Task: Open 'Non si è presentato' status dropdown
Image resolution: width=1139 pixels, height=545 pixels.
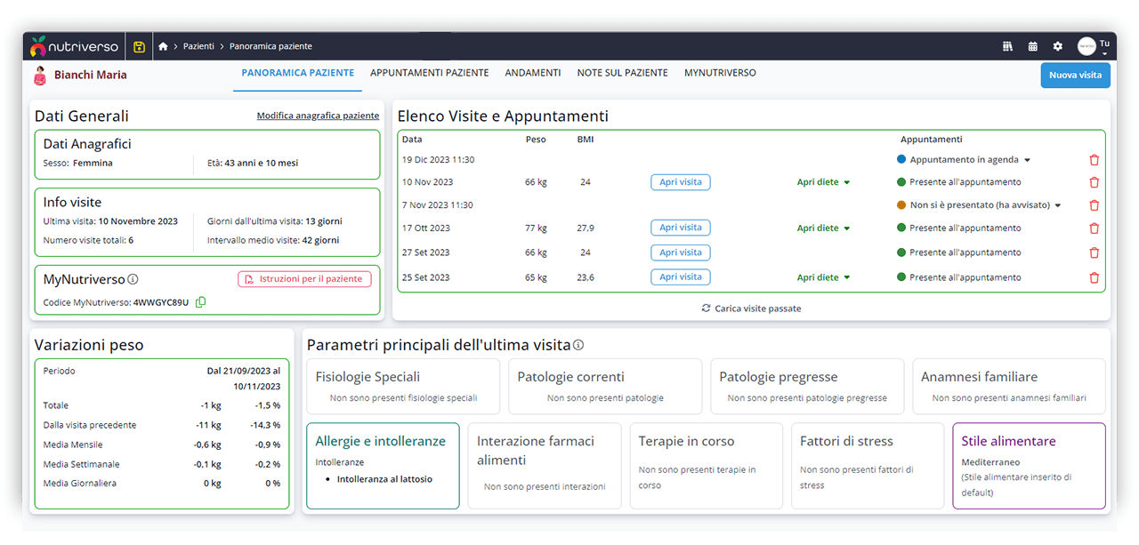Action: pos(1058,205)
